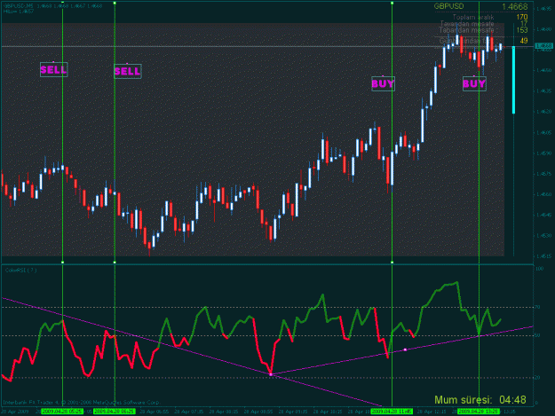555x416 pixels.
Task: Click the top handle of the 06:25 vertical line
Action: 115,3
